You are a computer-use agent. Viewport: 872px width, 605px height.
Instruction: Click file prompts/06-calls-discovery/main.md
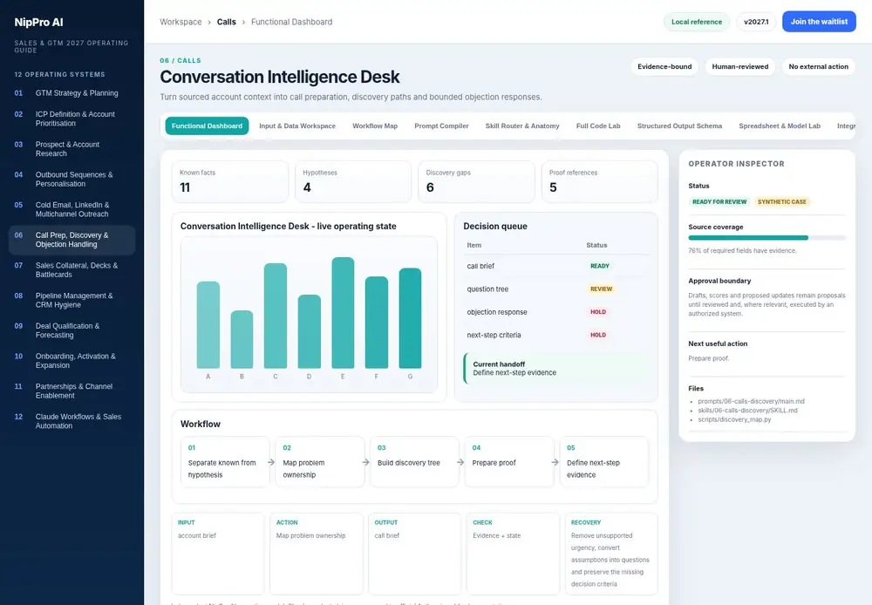tap(751, 401)
